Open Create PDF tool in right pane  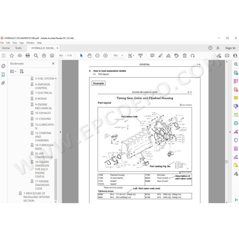pyautogui.click(x=236, y=89)
